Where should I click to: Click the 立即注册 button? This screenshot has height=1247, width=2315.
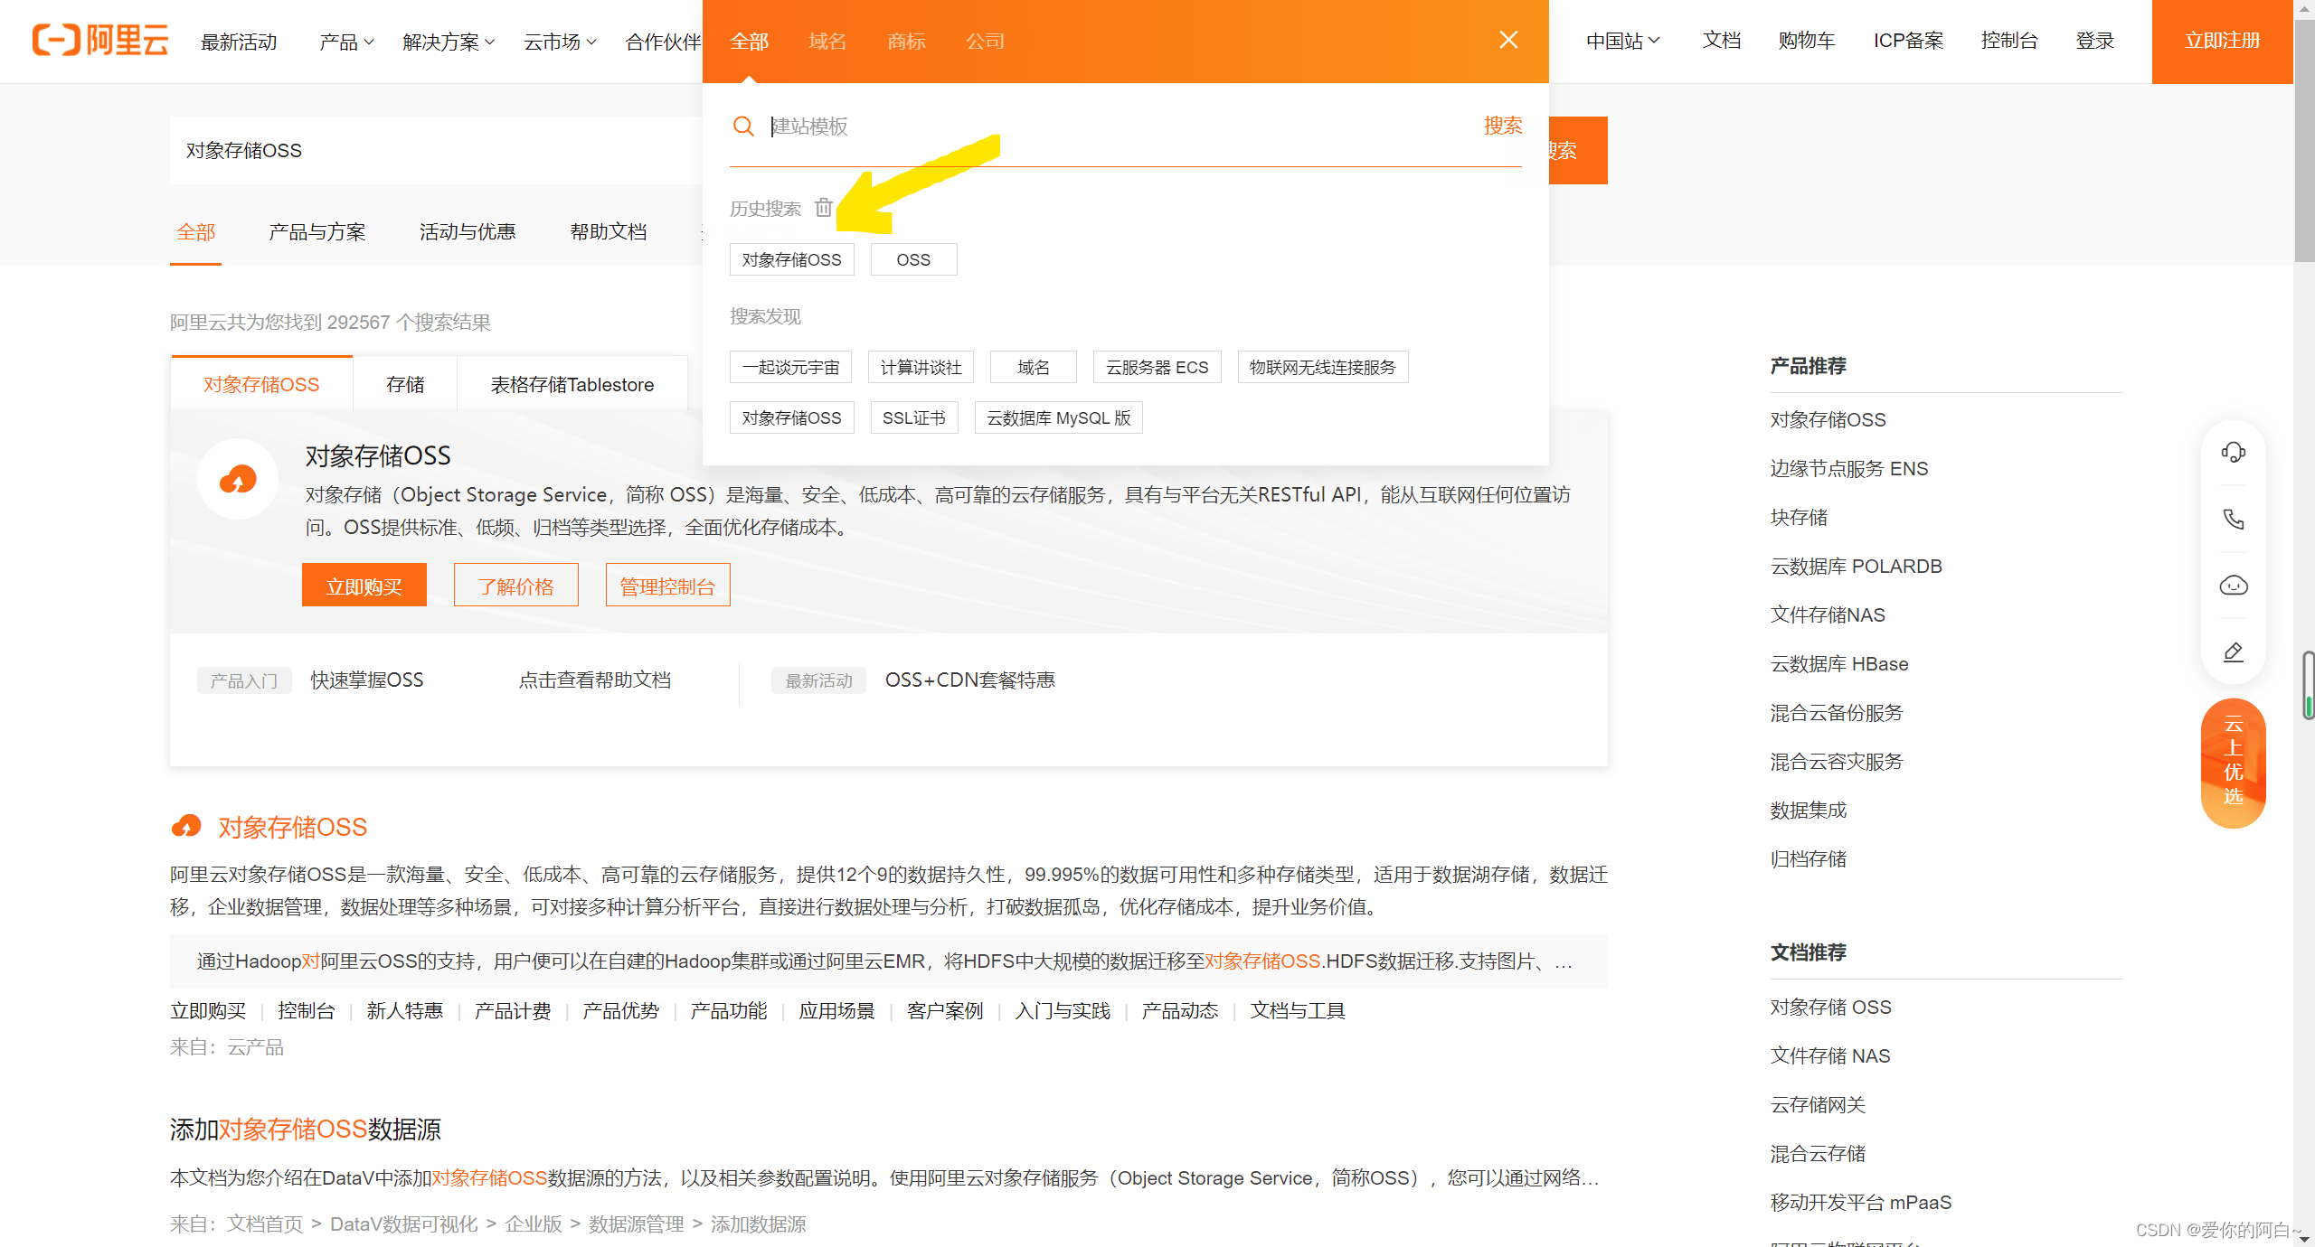(2222, 42)
